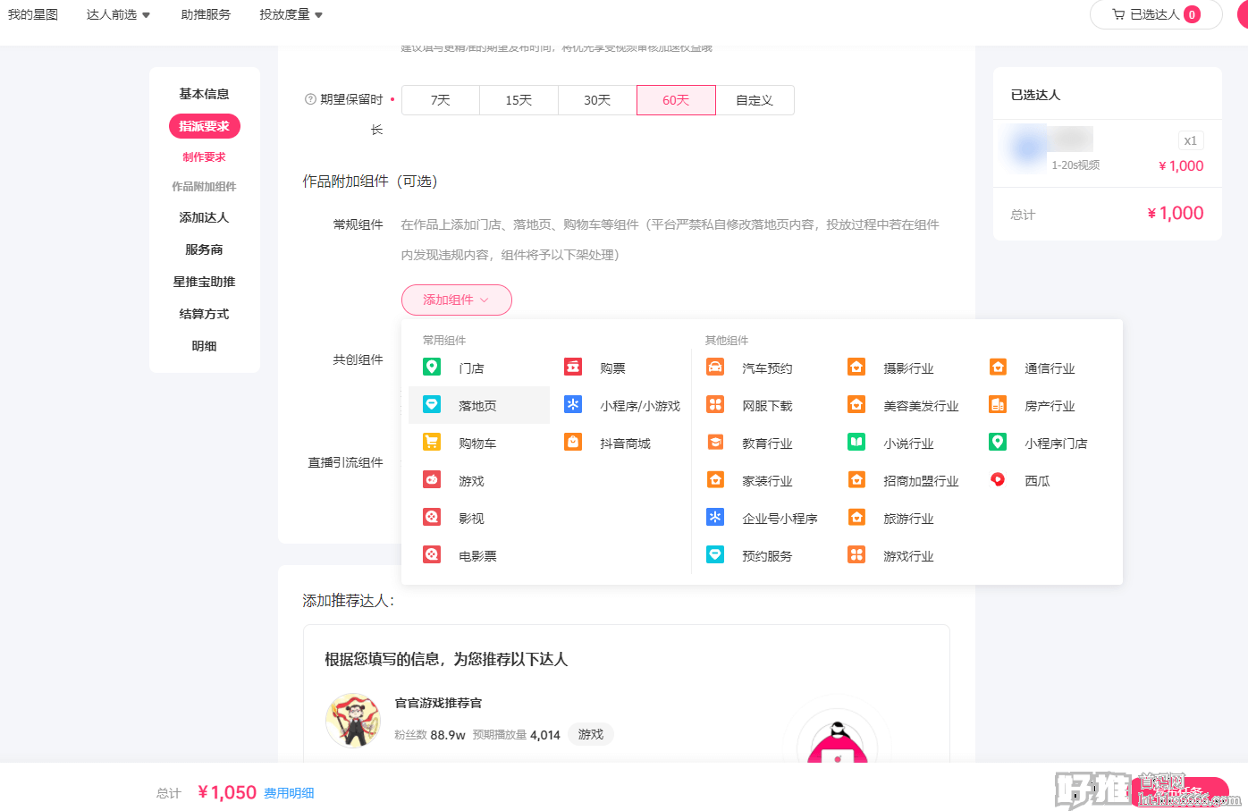Viewport: 1248px width, 811px height.
Task: Choose 落地页 from the component list
Action: coord(477,406)
